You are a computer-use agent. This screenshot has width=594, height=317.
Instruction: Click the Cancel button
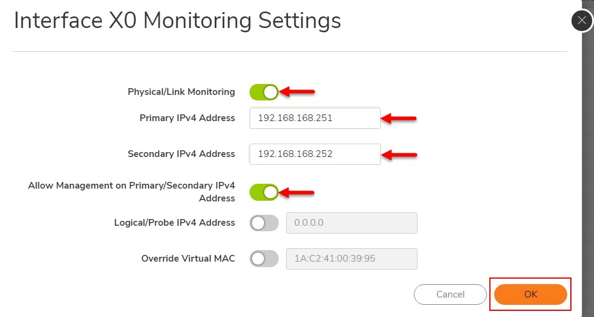coord(450,294)
